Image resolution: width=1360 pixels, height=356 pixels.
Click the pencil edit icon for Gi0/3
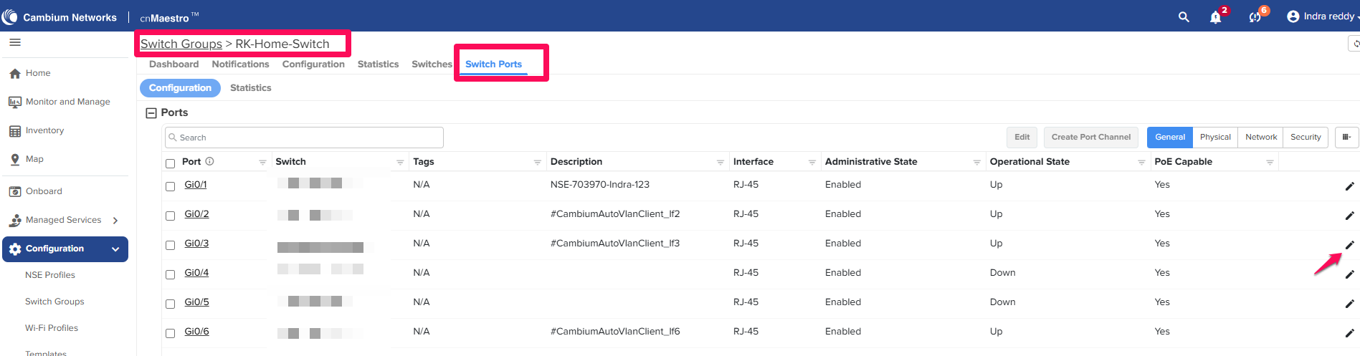click(x=1349, y=245)
